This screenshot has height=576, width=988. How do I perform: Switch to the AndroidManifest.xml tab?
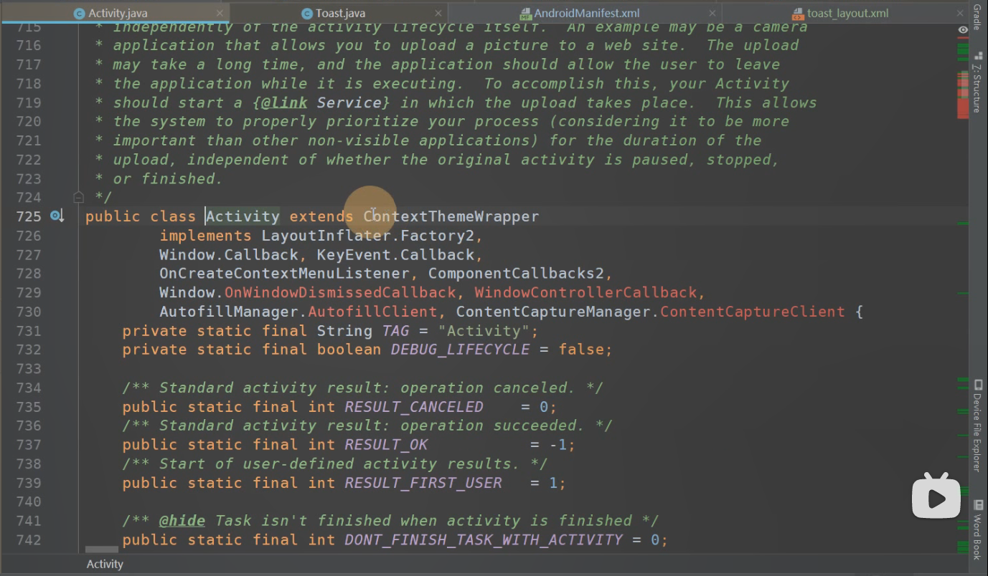click(x=586, y=13)
